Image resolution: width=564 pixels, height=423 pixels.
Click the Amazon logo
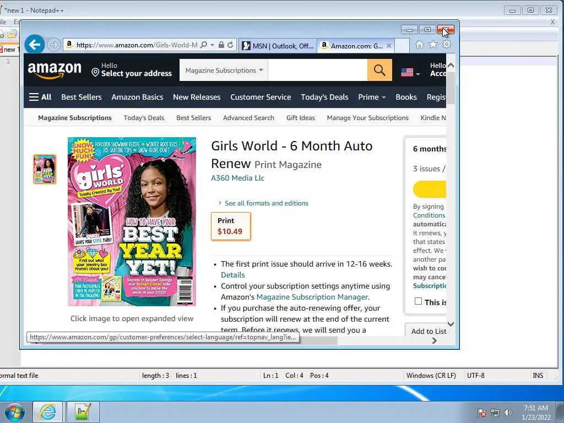(x=55, y=70)
